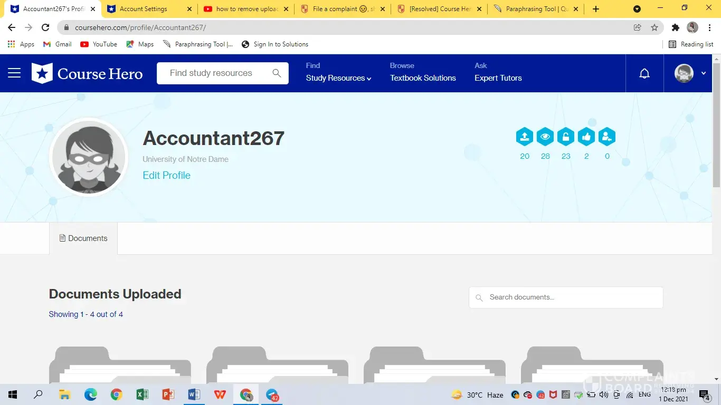Open a new browser tab
This screenshot has height=405, width=721.
click(x=596, y=9)
